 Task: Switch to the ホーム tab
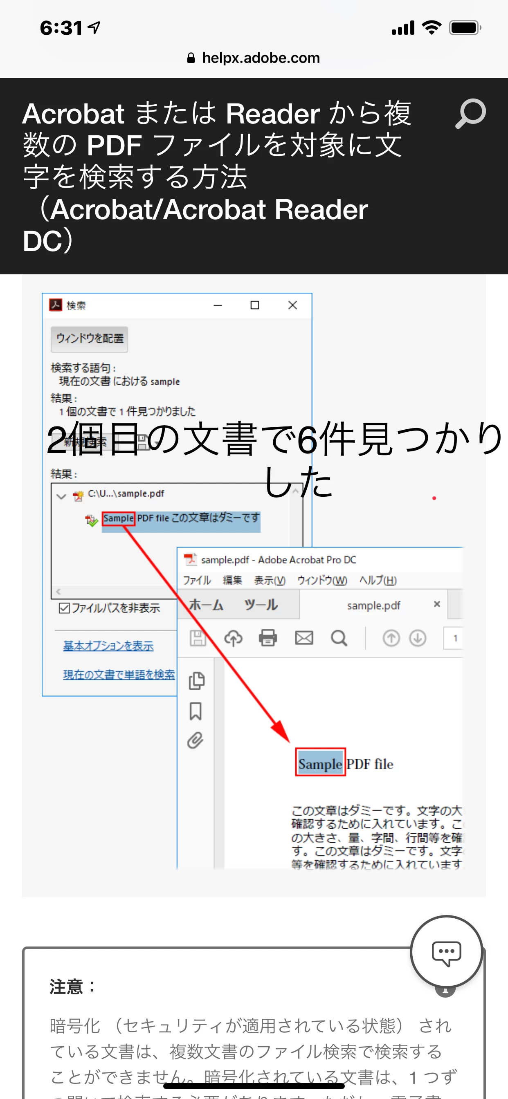[206, 605]
